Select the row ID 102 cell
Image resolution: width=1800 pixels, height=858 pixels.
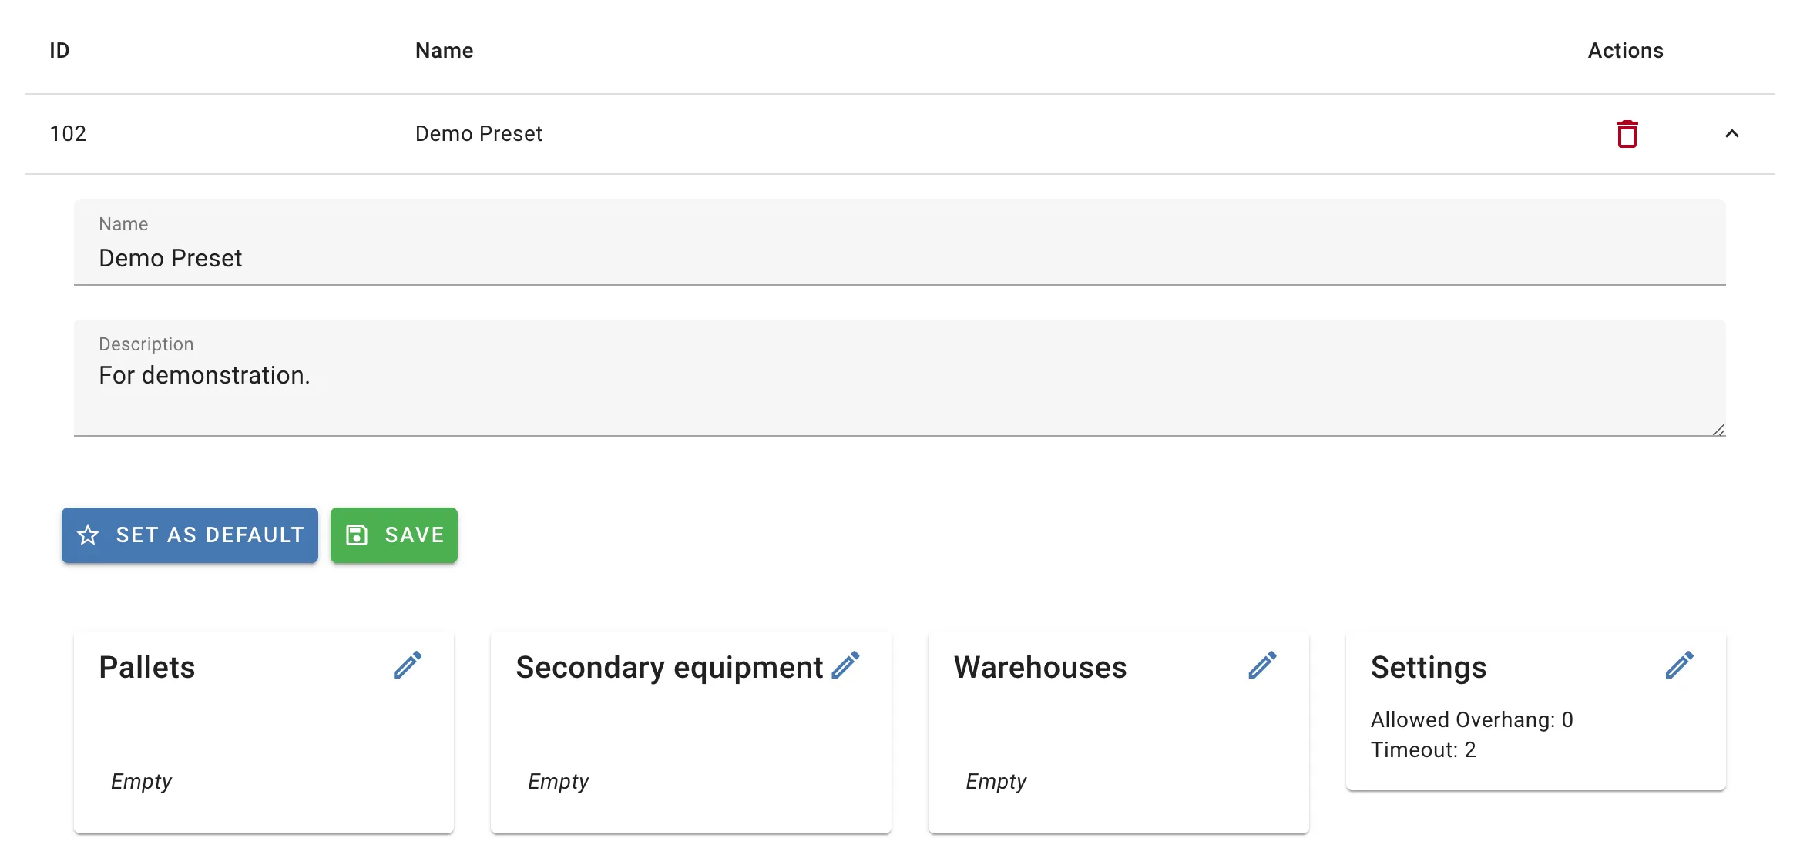[x=68, y=134]
